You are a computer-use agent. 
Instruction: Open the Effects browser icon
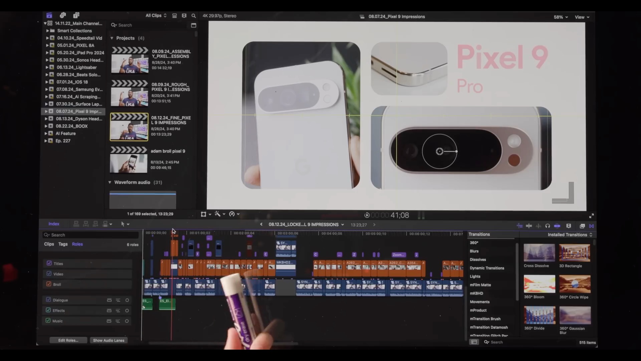click(582, 226)
